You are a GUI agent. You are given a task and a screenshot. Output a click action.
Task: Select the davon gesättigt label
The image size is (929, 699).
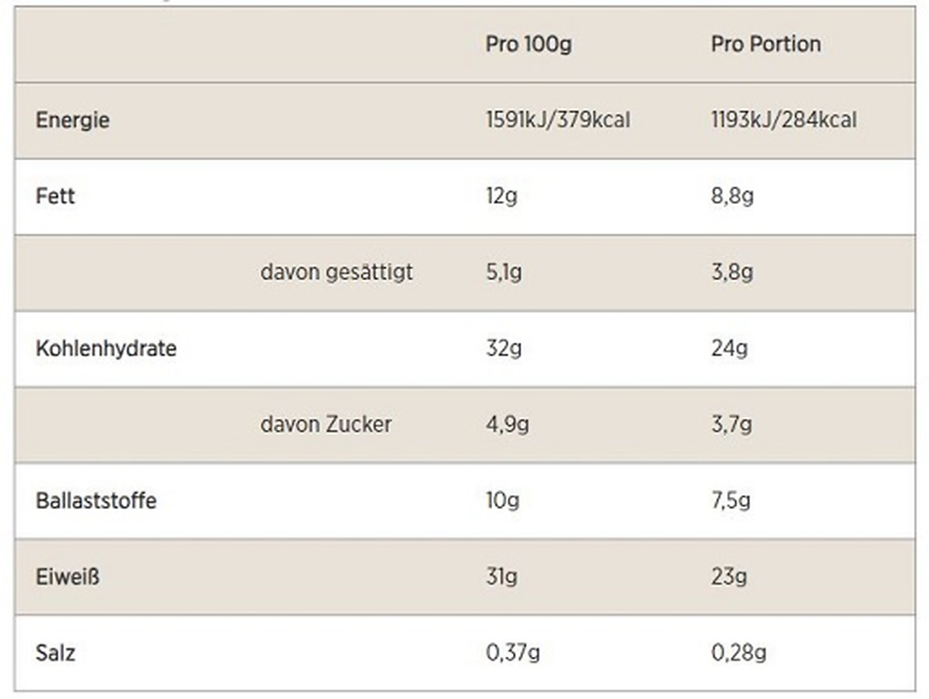337,272
